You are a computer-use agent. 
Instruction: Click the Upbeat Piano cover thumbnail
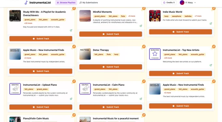[15, 89]
